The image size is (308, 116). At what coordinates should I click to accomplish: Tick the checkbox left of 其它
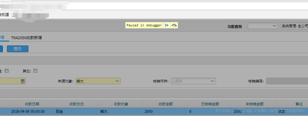tap(7, 71)
